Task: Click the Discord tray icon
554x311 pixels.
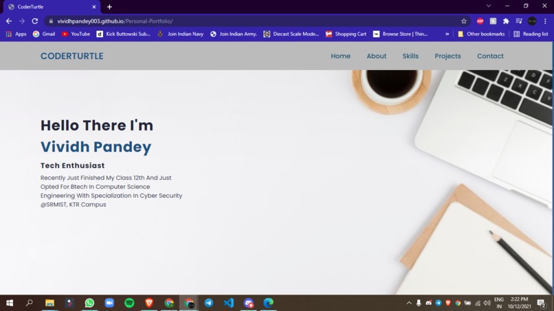Action: click(429, 303)
